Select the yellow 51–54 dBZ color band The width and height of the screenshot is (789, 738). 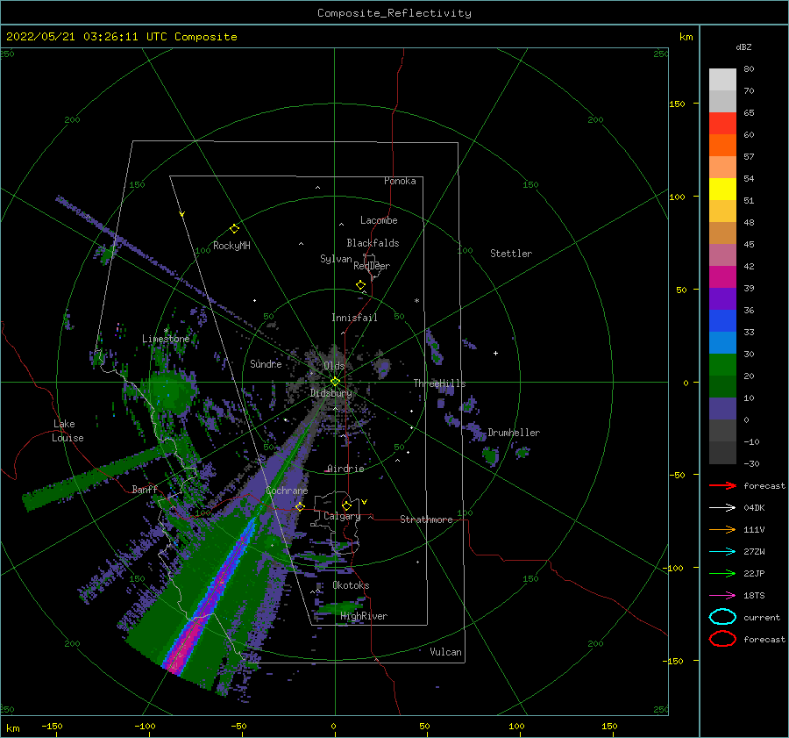pos(722,190)
